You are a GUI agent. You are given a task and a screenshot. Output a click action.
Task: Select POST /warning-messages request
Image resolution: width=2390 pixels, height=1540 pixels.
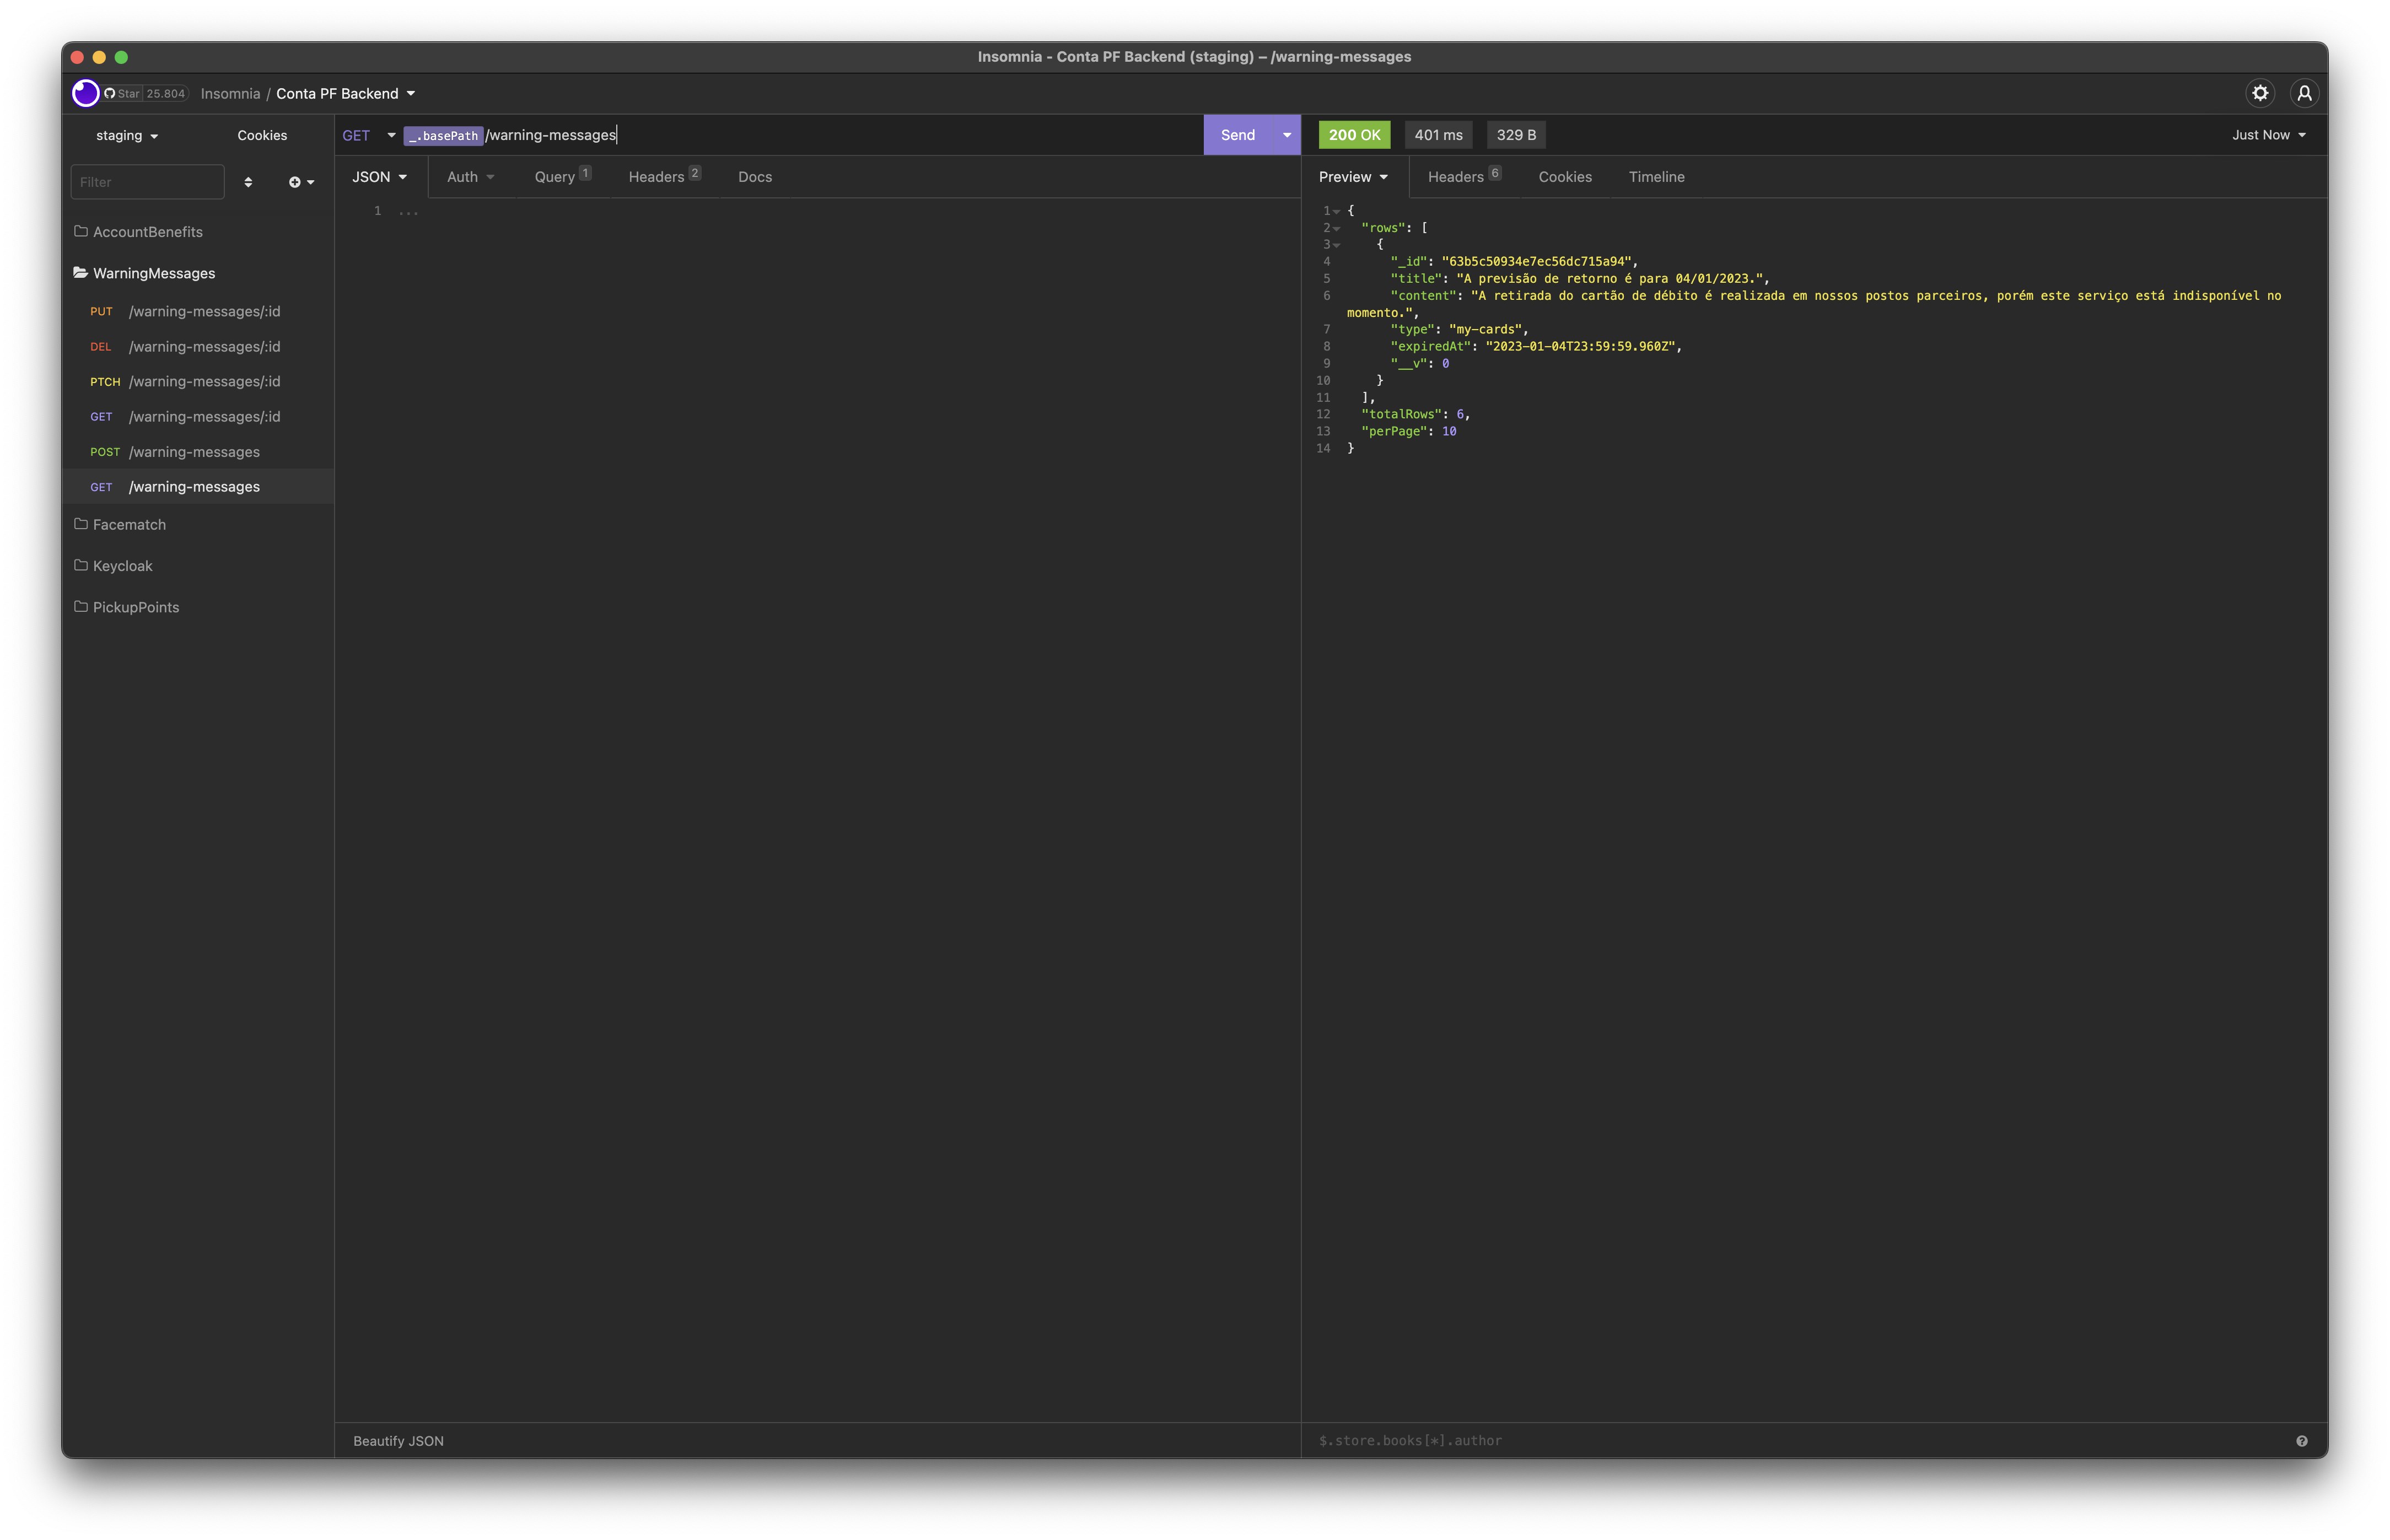click(198, 452)
